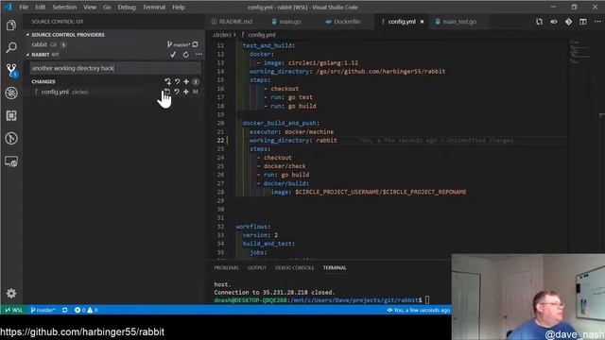This screenshot has height=340, width=605.
Task: Open the View menu
Action: click(90, 7)
